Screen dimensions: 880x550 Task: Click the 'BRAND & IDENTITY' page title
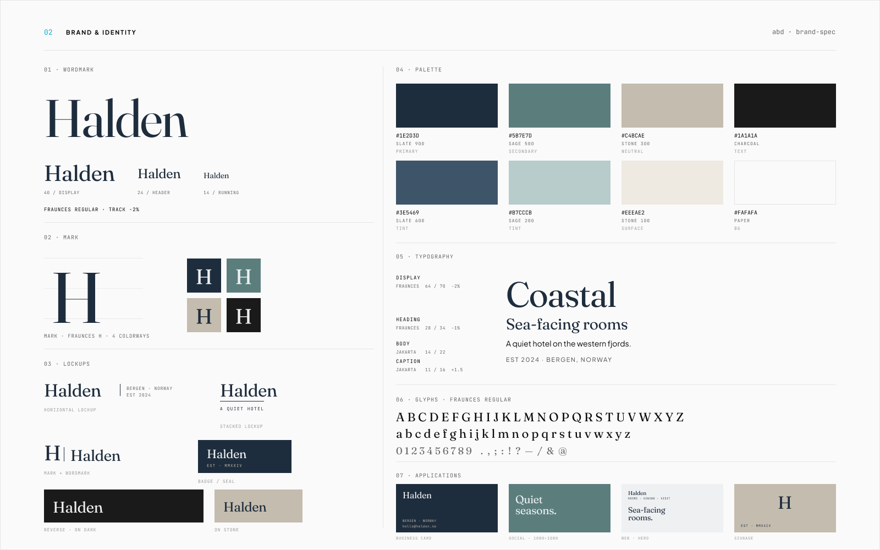[101, 32]
